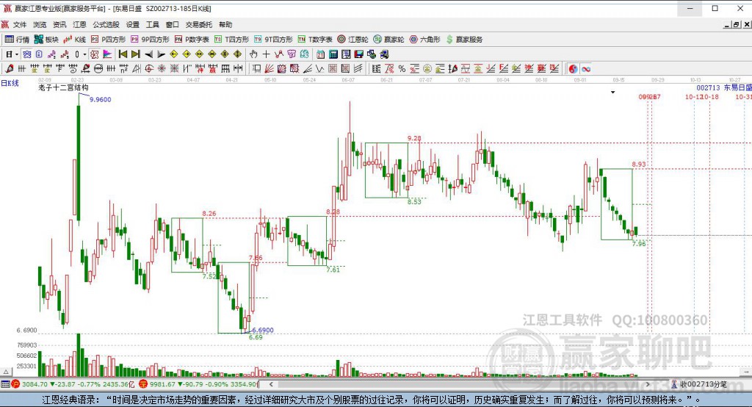Click the first yellow diamond left-arrow icon
Viewport: 752px width, 407px height.
point(174,54)
